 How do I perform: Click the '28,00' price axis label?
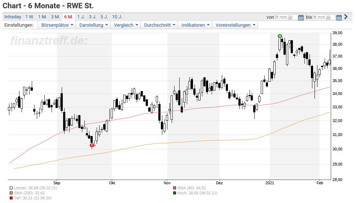(x=337, y=180)
